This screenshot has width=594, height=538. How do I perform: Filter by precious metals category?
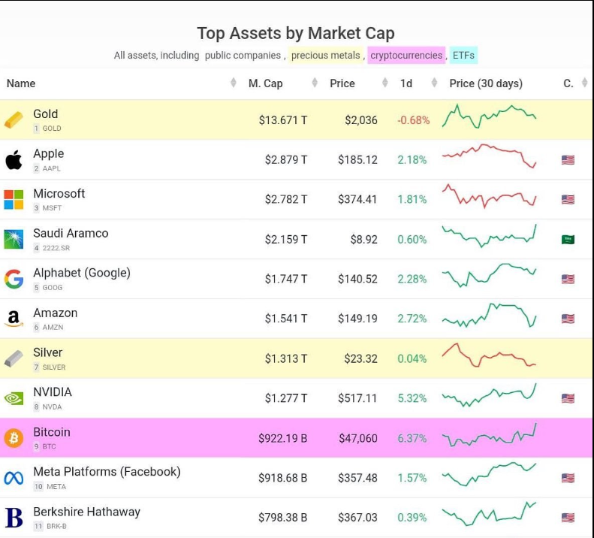pos(325,55)
